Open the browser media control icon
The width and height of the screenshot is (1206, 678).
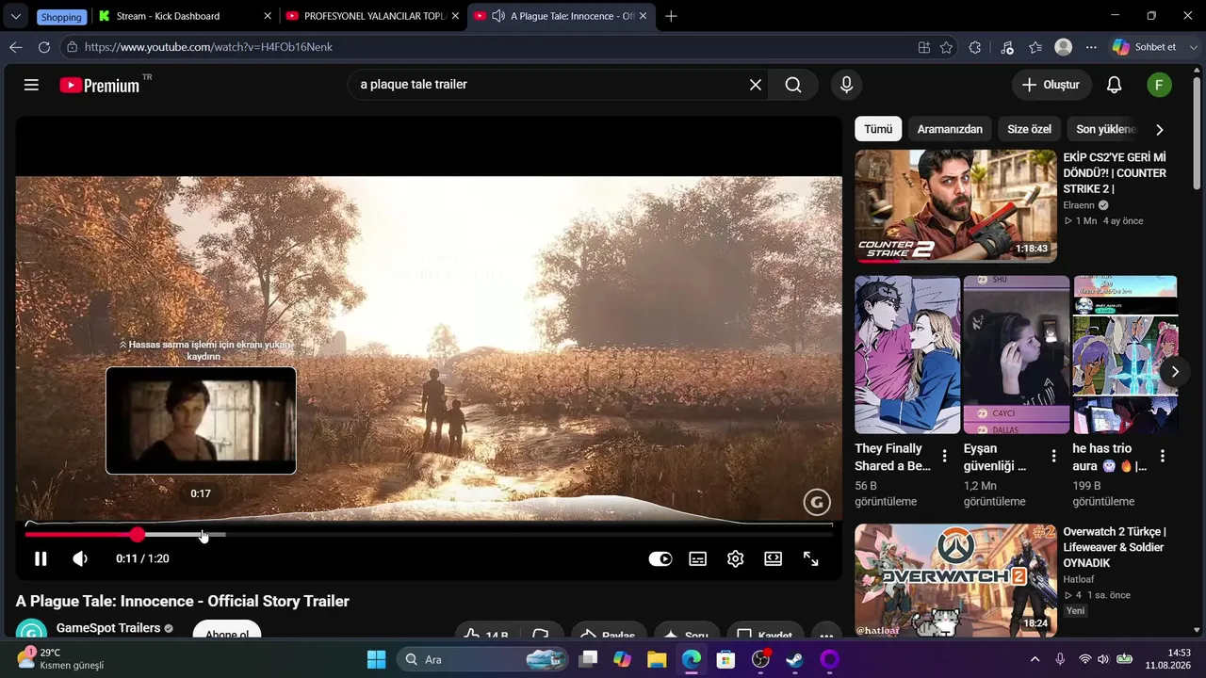pyautogui.click(x=1007, y=47)
